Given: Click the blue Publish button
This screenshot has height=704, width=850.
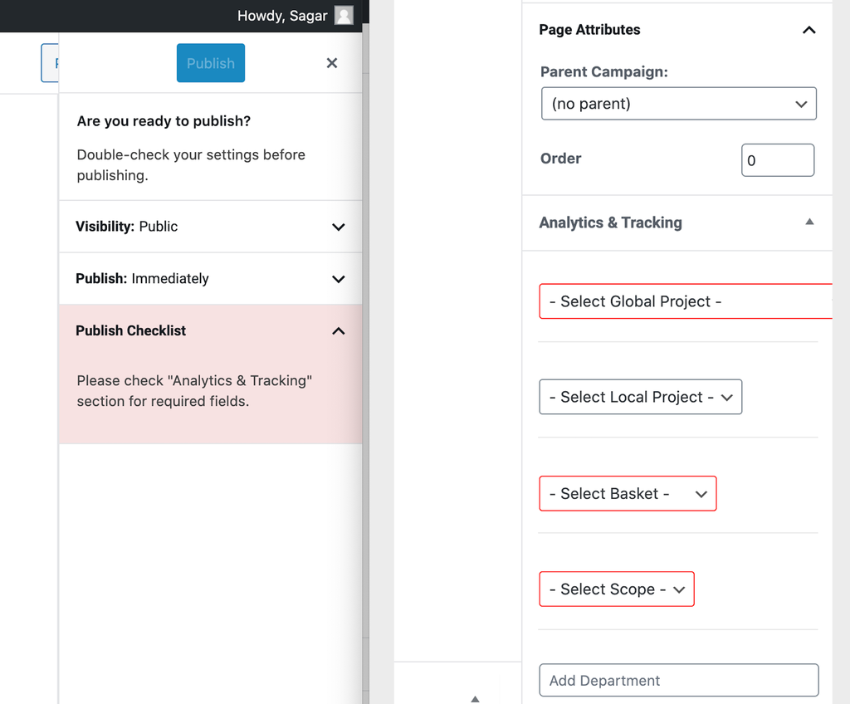Looking at the screenshot, I should click(x=210, y=63).
